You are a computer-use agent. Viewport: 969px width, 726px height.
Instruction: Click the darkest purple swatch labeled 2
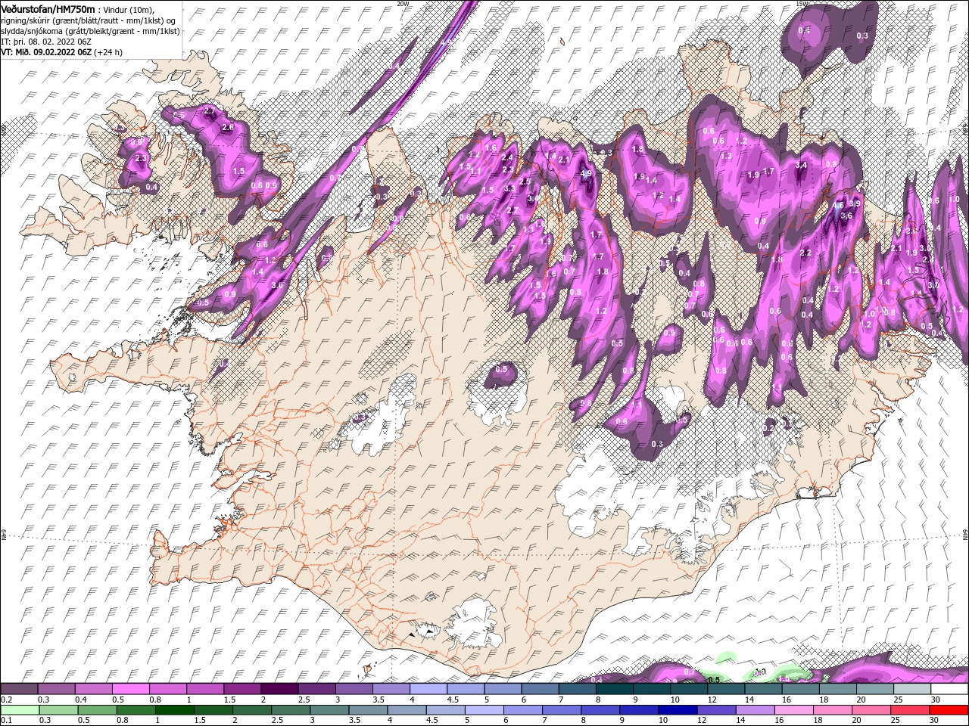click(279, 688)
